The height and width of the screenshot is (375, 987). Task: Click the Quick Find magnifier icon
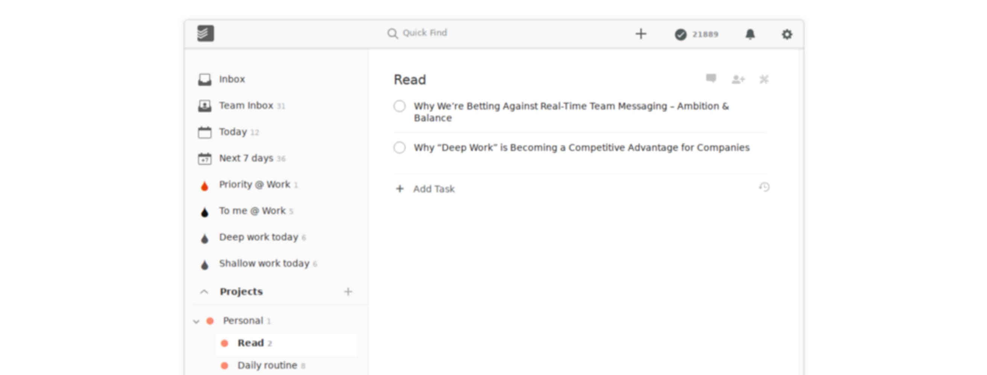[x=392, y=33]
